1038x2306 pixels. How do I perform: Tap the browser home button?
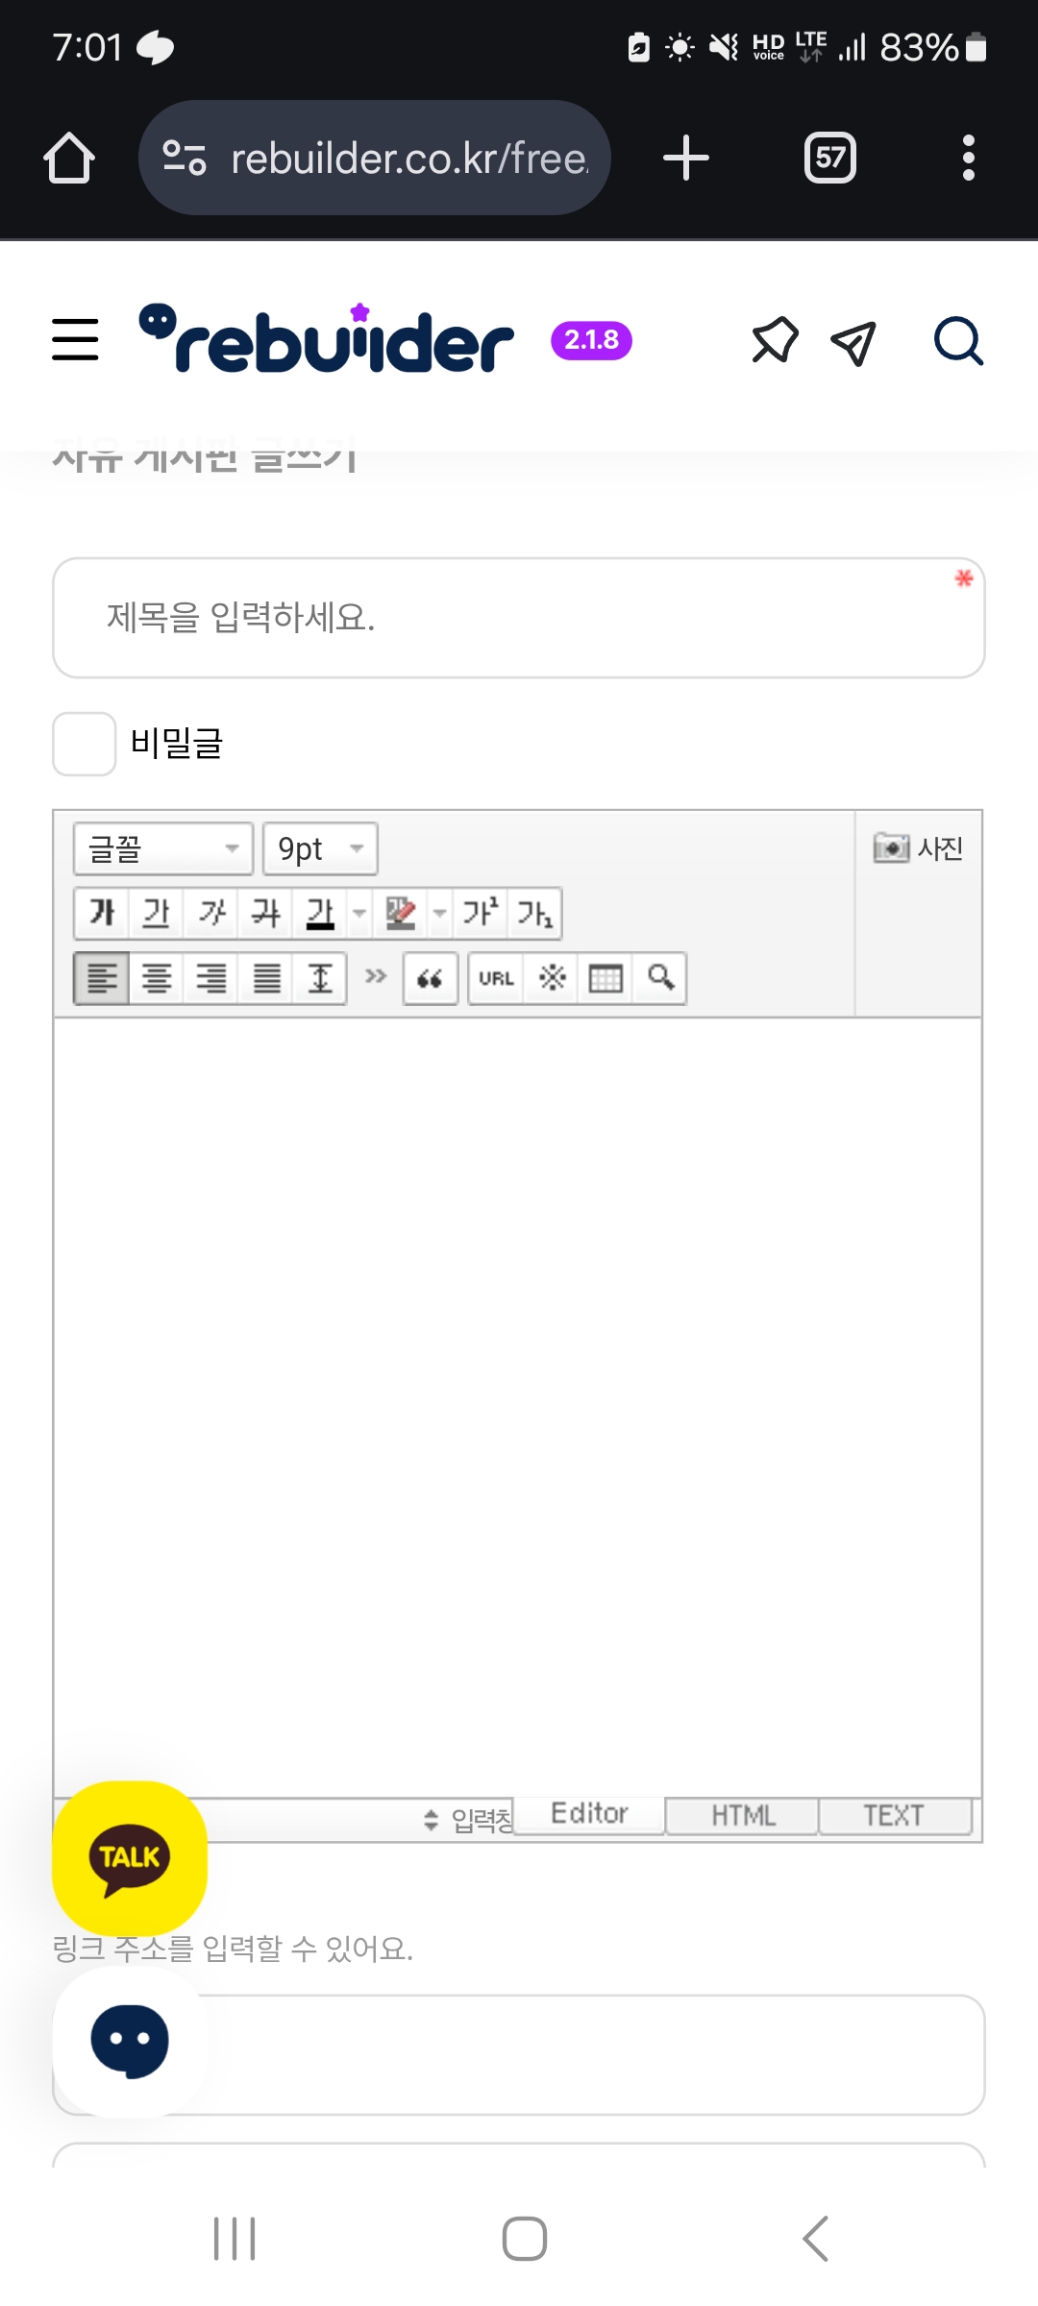click(x=69, y=158)
